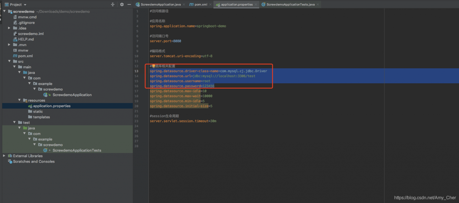Click the collapse all icon in Project panel
Viewport: 459px width, 203px height.
(x=113, y=5)
